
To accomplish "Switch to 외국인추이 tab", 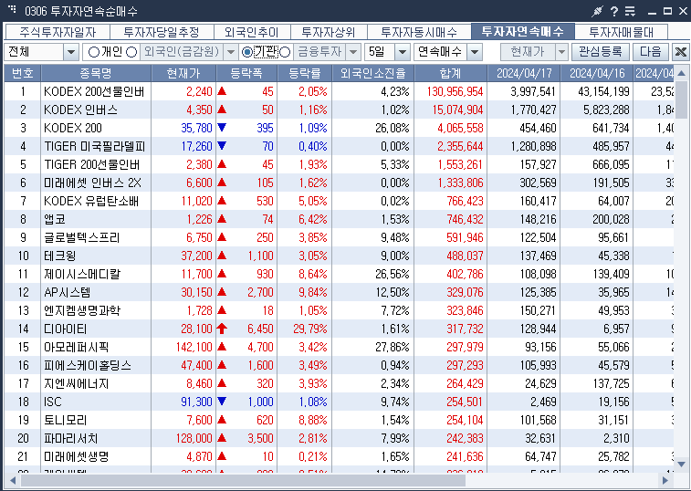I will click(x=252, y=32).
